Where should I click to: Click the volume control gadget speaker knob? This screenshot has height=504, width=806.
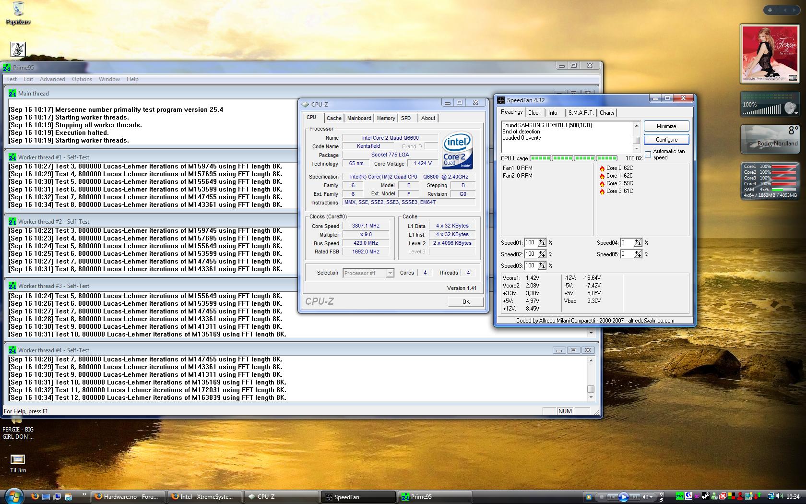(x=790, y=108)
